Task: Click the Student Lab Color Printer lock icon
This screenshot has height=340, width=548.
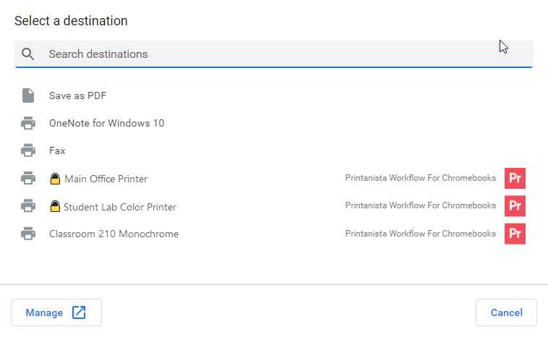Action: pos(55,207)
